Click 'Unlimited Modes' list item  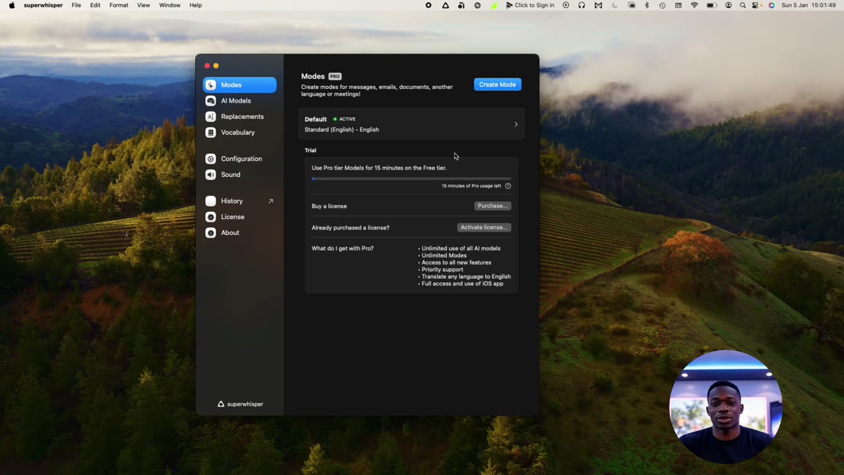pyautogui.click(x=444, y=255)
